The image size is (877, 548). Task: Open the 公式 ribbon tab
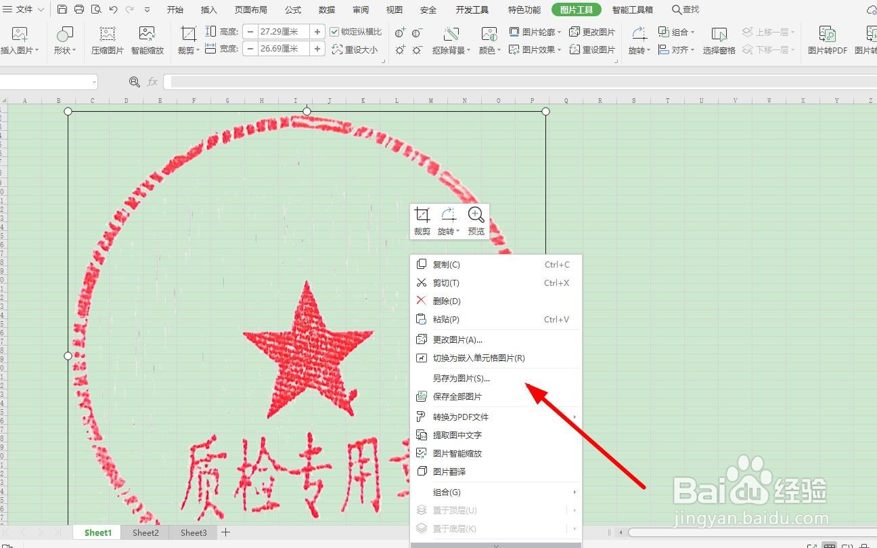pos(293,9)
